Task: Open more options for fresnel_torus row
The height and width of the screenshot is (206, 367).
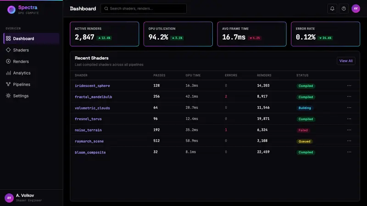Action: coord(349,119)
